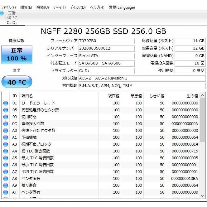
Task: Click the power on count value 10 回
Action: (190, 63)
